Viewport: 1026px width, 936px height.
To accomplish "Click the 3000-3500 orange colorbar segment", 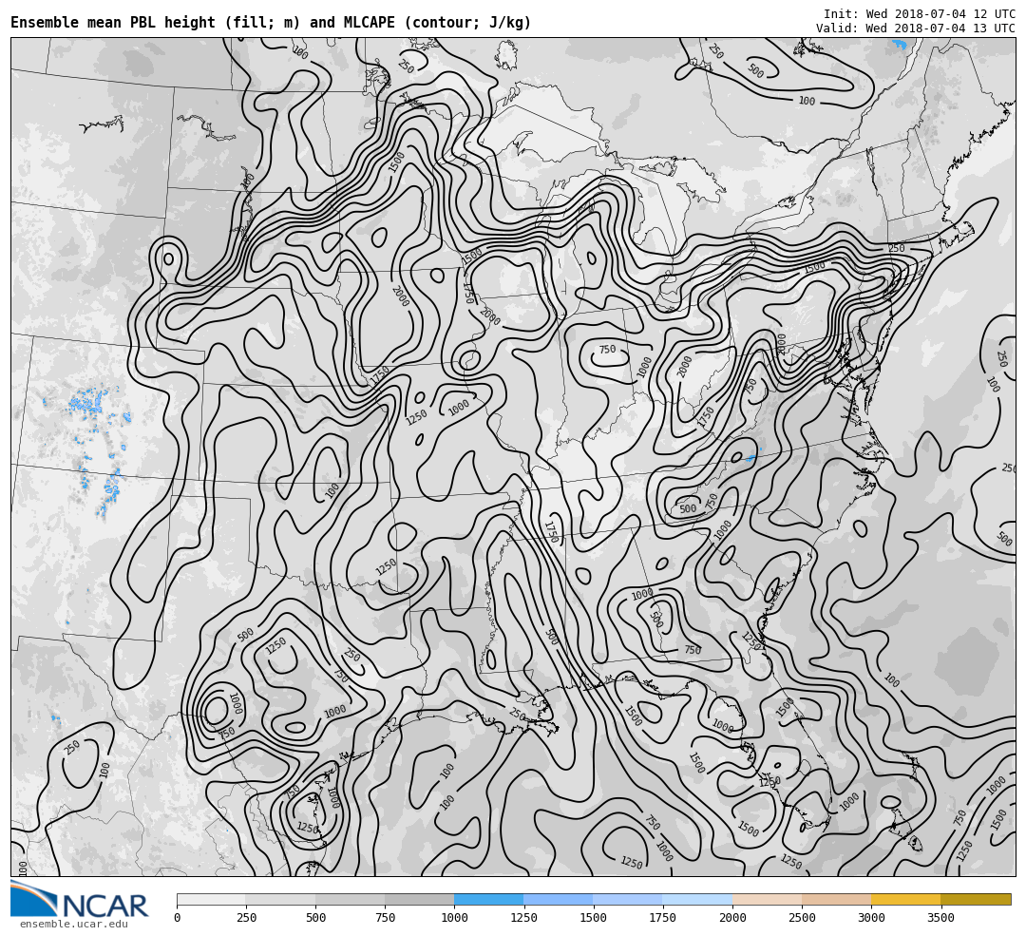I will [x=905, y=899].
